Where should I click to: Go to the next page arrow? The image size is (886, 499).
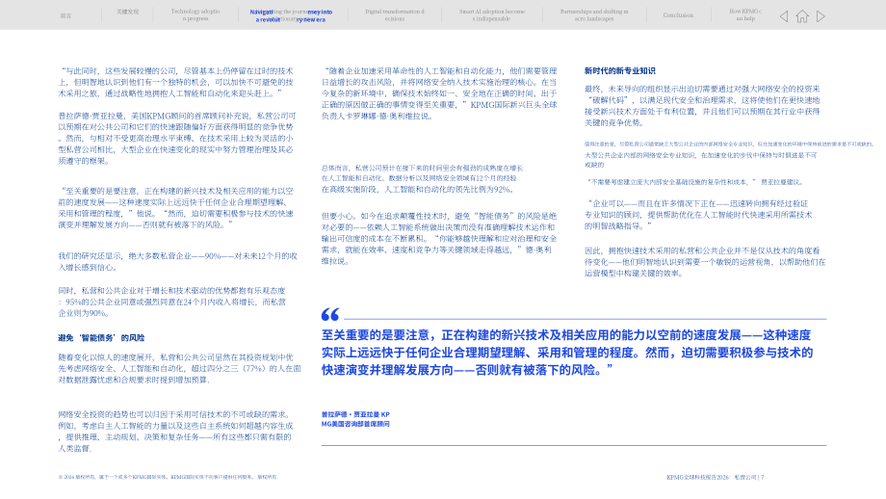821,16
